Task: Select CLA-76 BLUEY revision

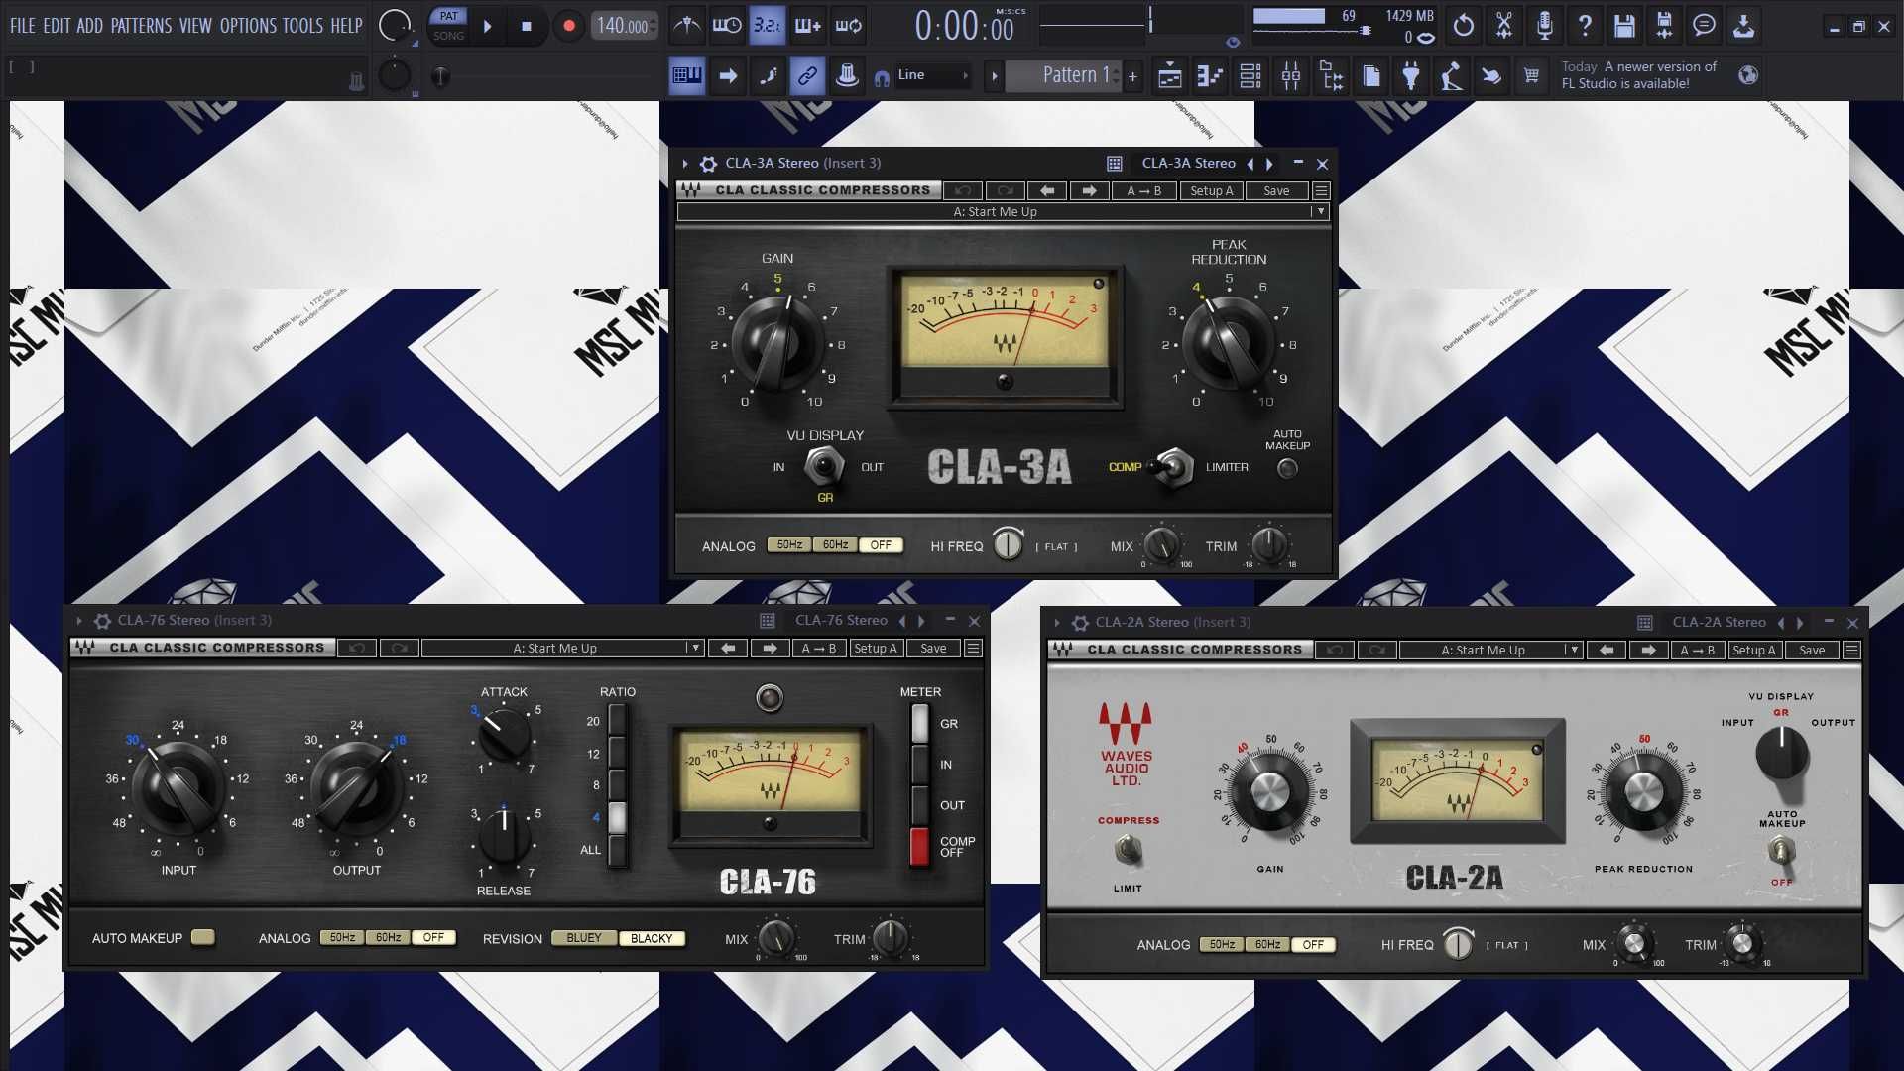Action: pyautogui.click(x=583, y=938)
